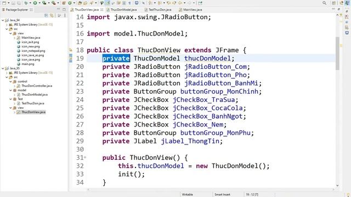Image resolution: width=351 pixels, height=197 pixels.
Task: Close the ThucDonView.java editor tab
Action: coord(102,10)
